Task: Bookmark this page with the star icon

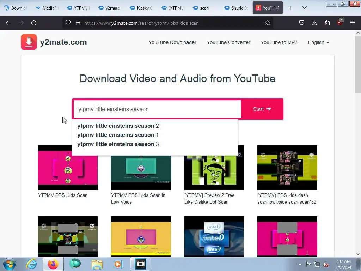Action: [267, 23]
